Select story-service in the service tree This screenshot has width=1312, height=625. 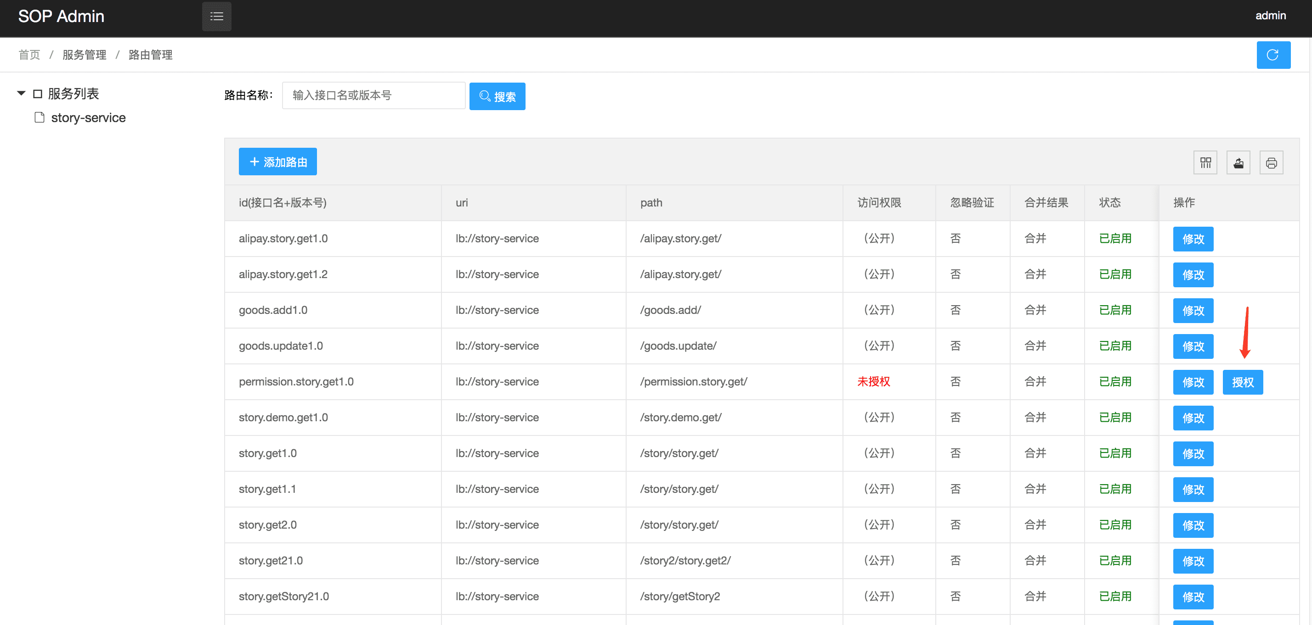click(88, 117)
